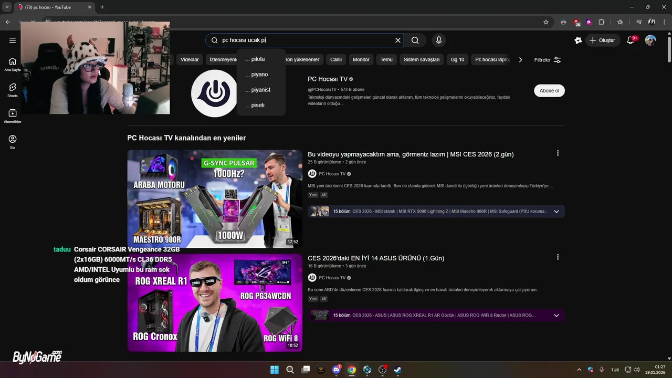Screen dimensions: 672x378
Task: Close the 'pc hocası - YouTube' tab
Action: tap(89, 7)
